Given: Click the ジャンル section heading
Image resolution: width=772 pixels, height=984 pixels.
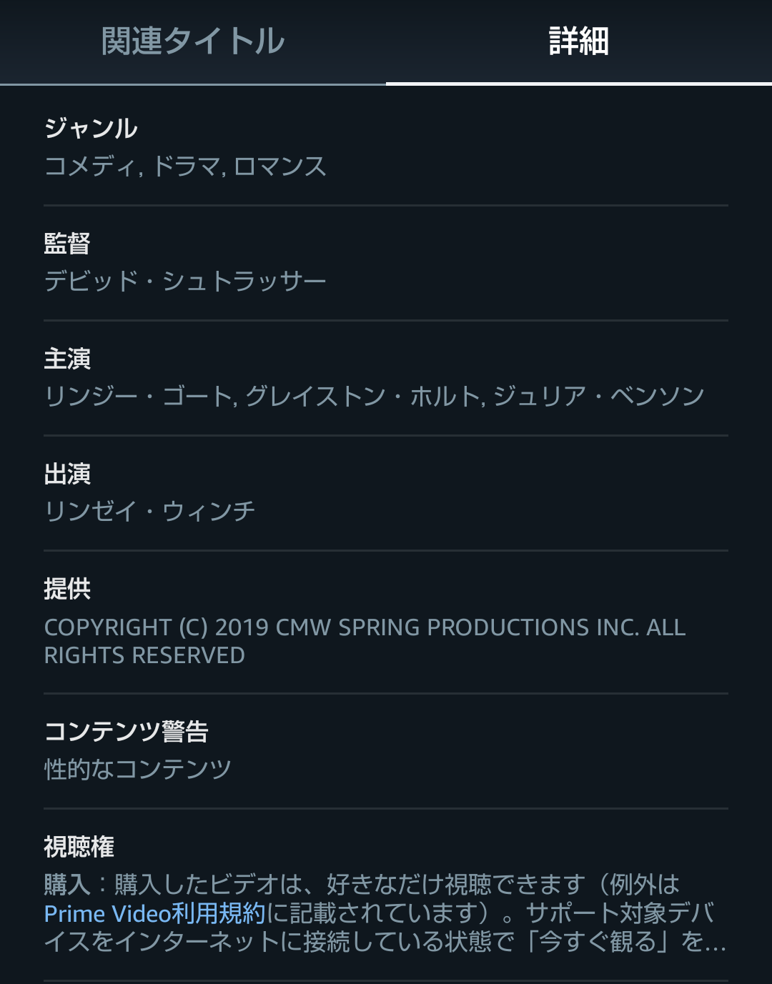Looking at the screenshot, I should [91, 129].
